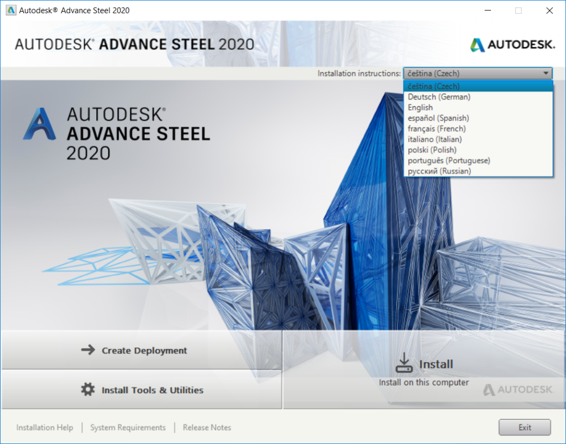Click the gear icon beside Install Tools & Utilities

click(88, 389)
